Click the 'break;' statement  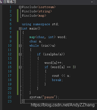pos(57,80)
